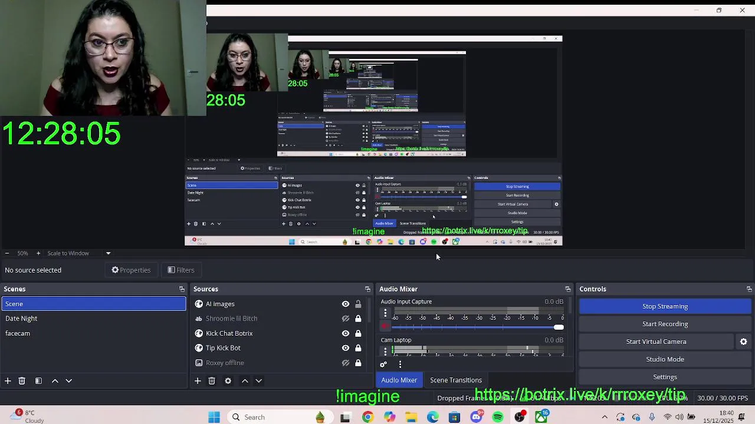This screenshot has height=424, width=755.
Task: Open Google Chrome from the taskbar
Action: (367, 417)
